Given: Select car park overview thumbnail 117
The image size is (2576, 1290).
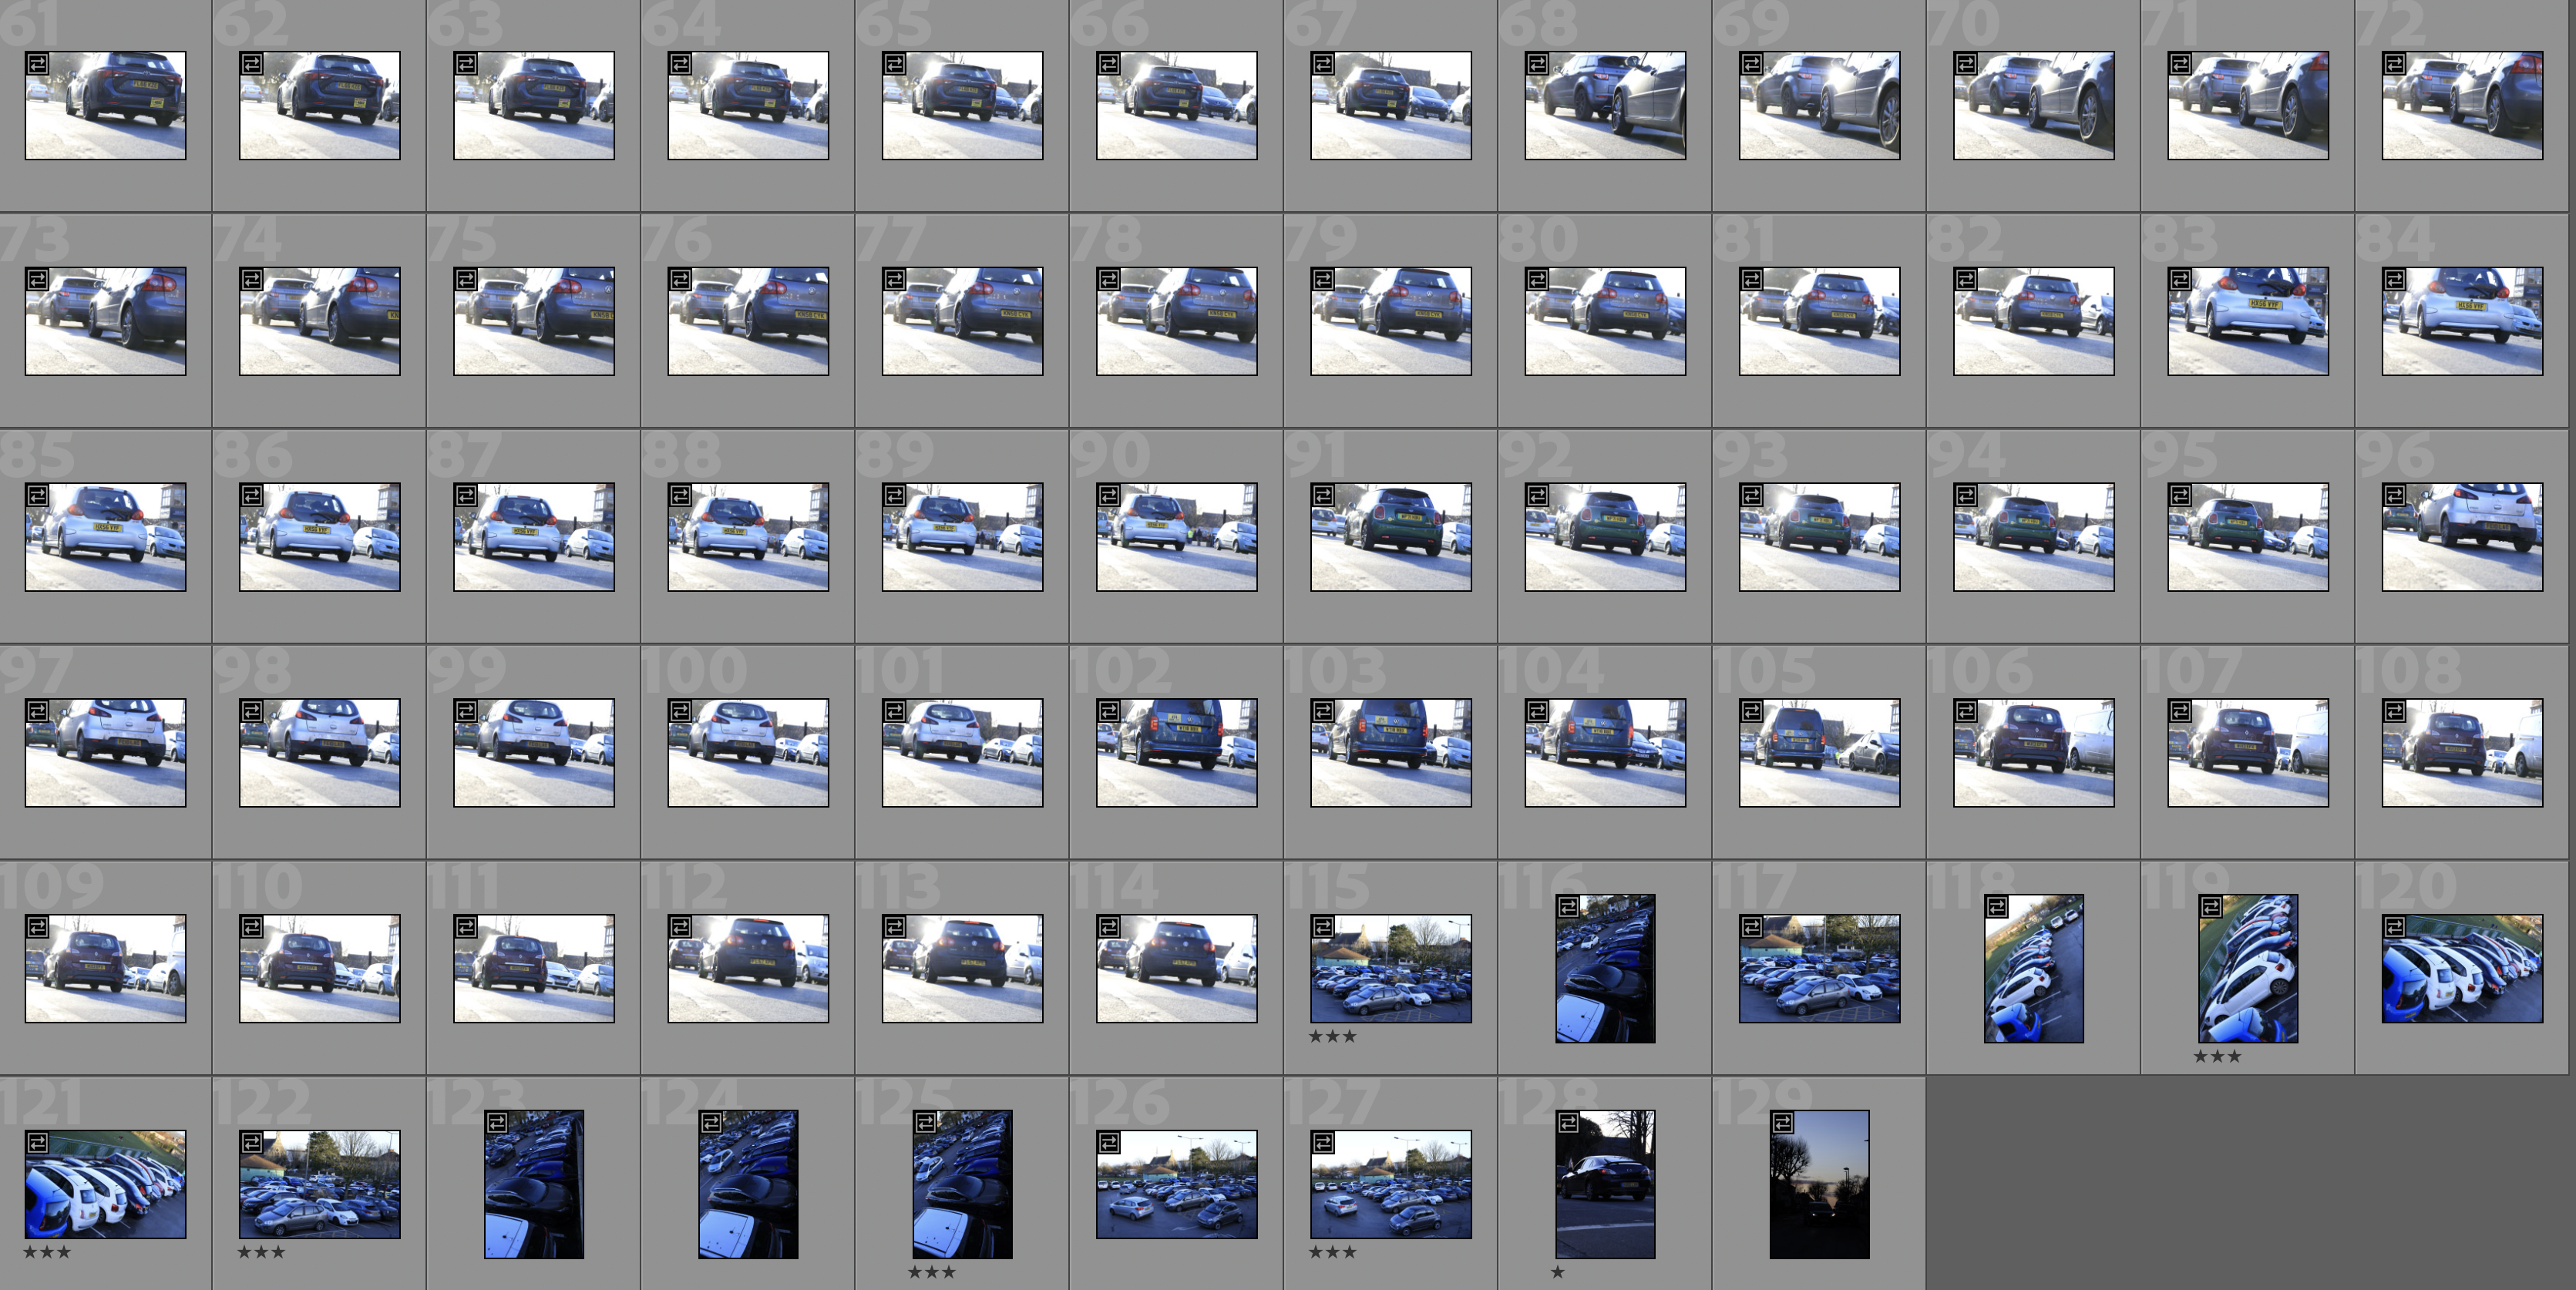Looking at the screenshot, I should tap(1819, 968).
